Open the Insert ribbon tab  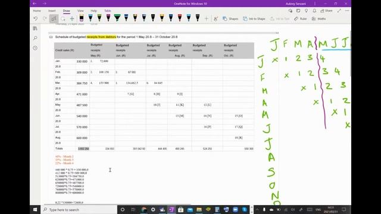(52, 11)
